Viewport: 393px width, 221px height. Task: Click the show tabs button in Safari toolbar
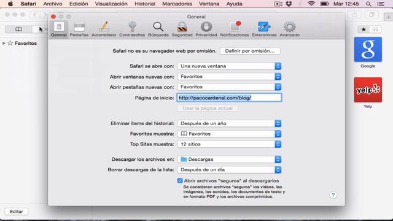tap(372, 15)
